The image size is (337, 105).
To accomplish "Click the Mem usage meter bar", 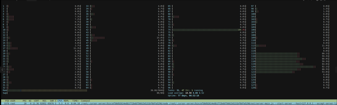I will pos(83,90).
